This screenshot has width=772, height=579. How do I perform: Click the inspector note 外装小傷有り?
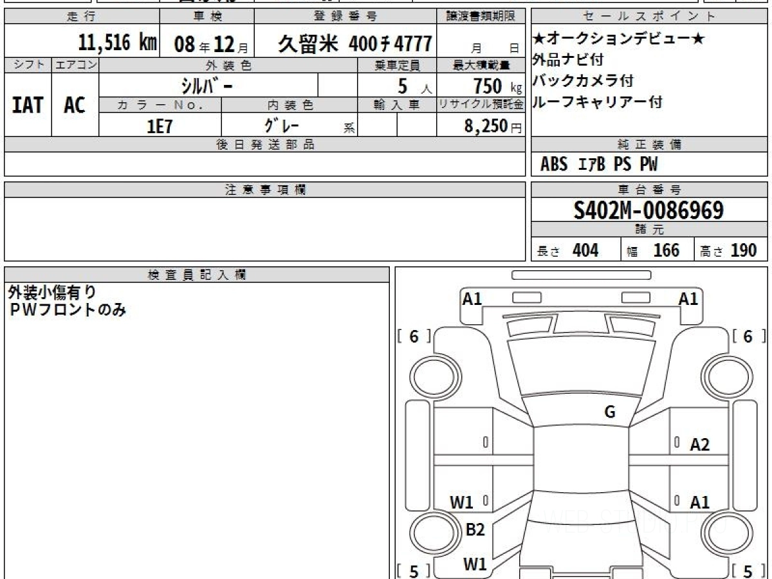[52, 293]
